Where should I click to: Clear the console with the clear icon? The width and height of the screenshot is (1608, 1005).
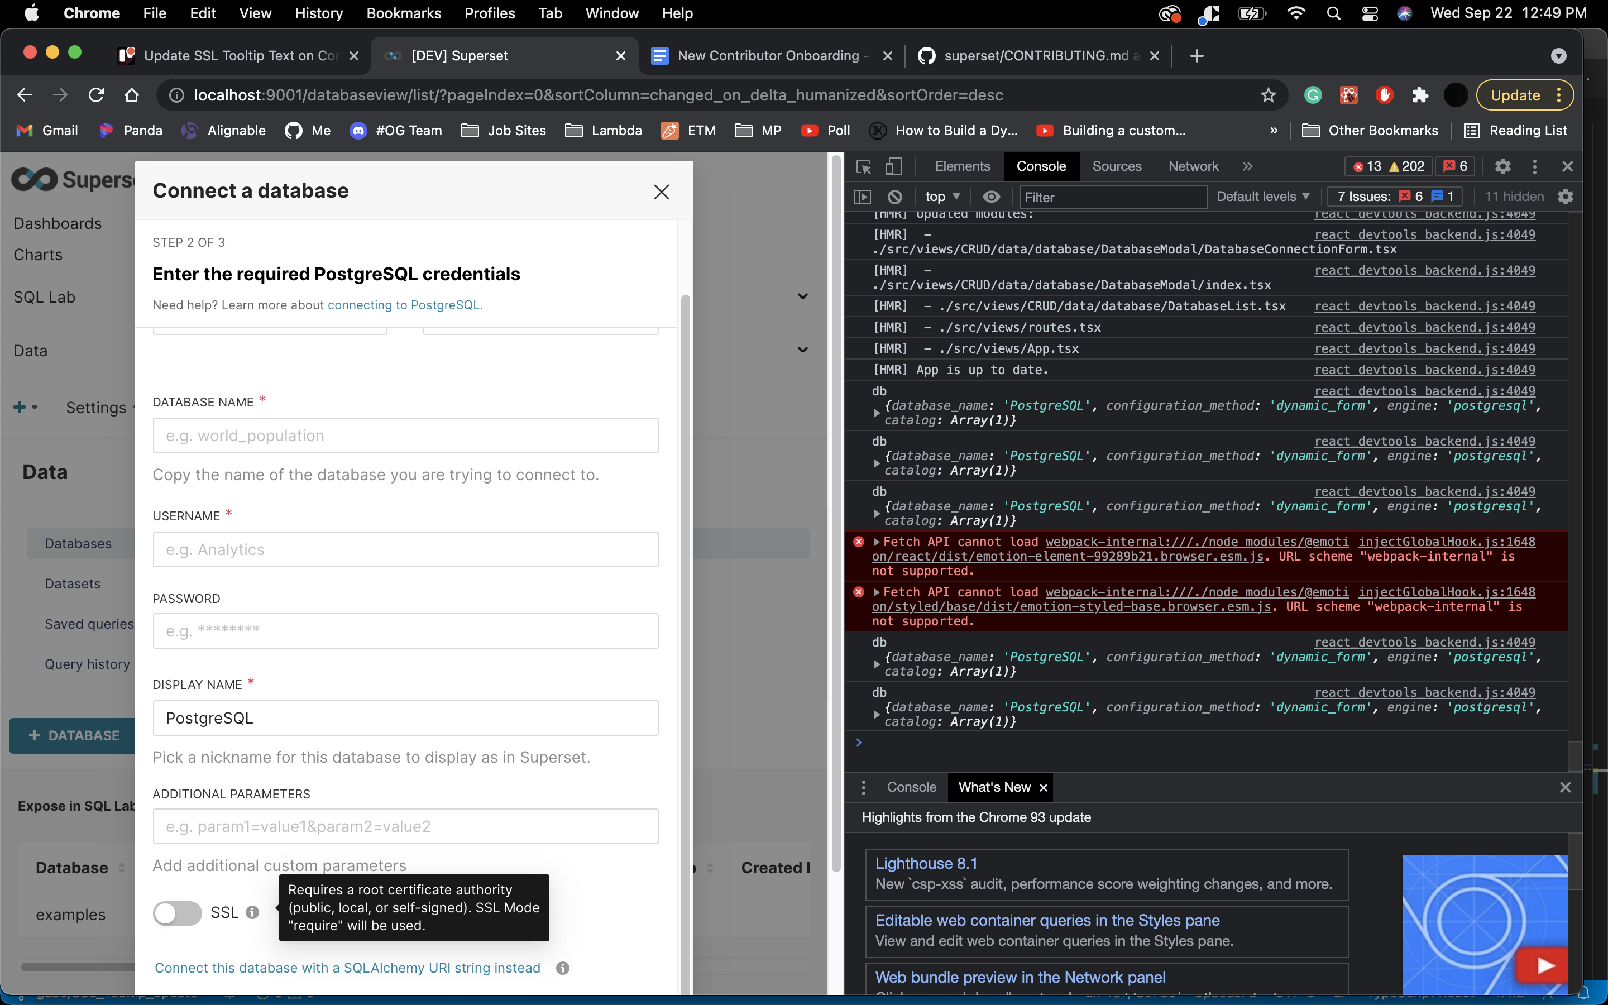[895, 197]
